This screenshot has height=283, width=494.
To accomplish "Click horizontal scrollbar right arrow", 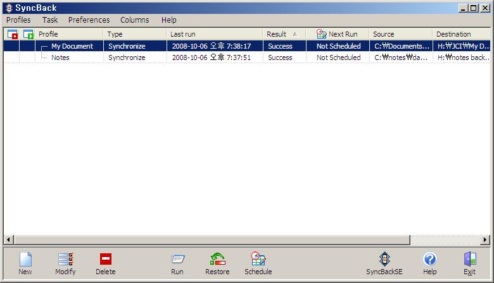I will pos(485,239).
